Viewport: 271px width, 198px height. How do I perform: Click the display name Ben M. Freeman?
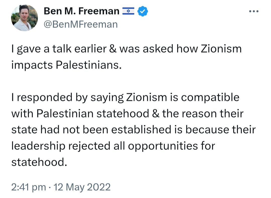click(82, 11)
